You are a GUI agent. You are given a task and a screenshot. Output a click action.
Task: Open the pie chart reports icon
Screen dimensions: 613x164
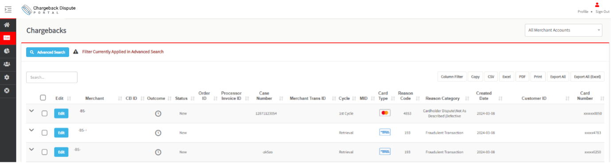(x=7, y=51)
